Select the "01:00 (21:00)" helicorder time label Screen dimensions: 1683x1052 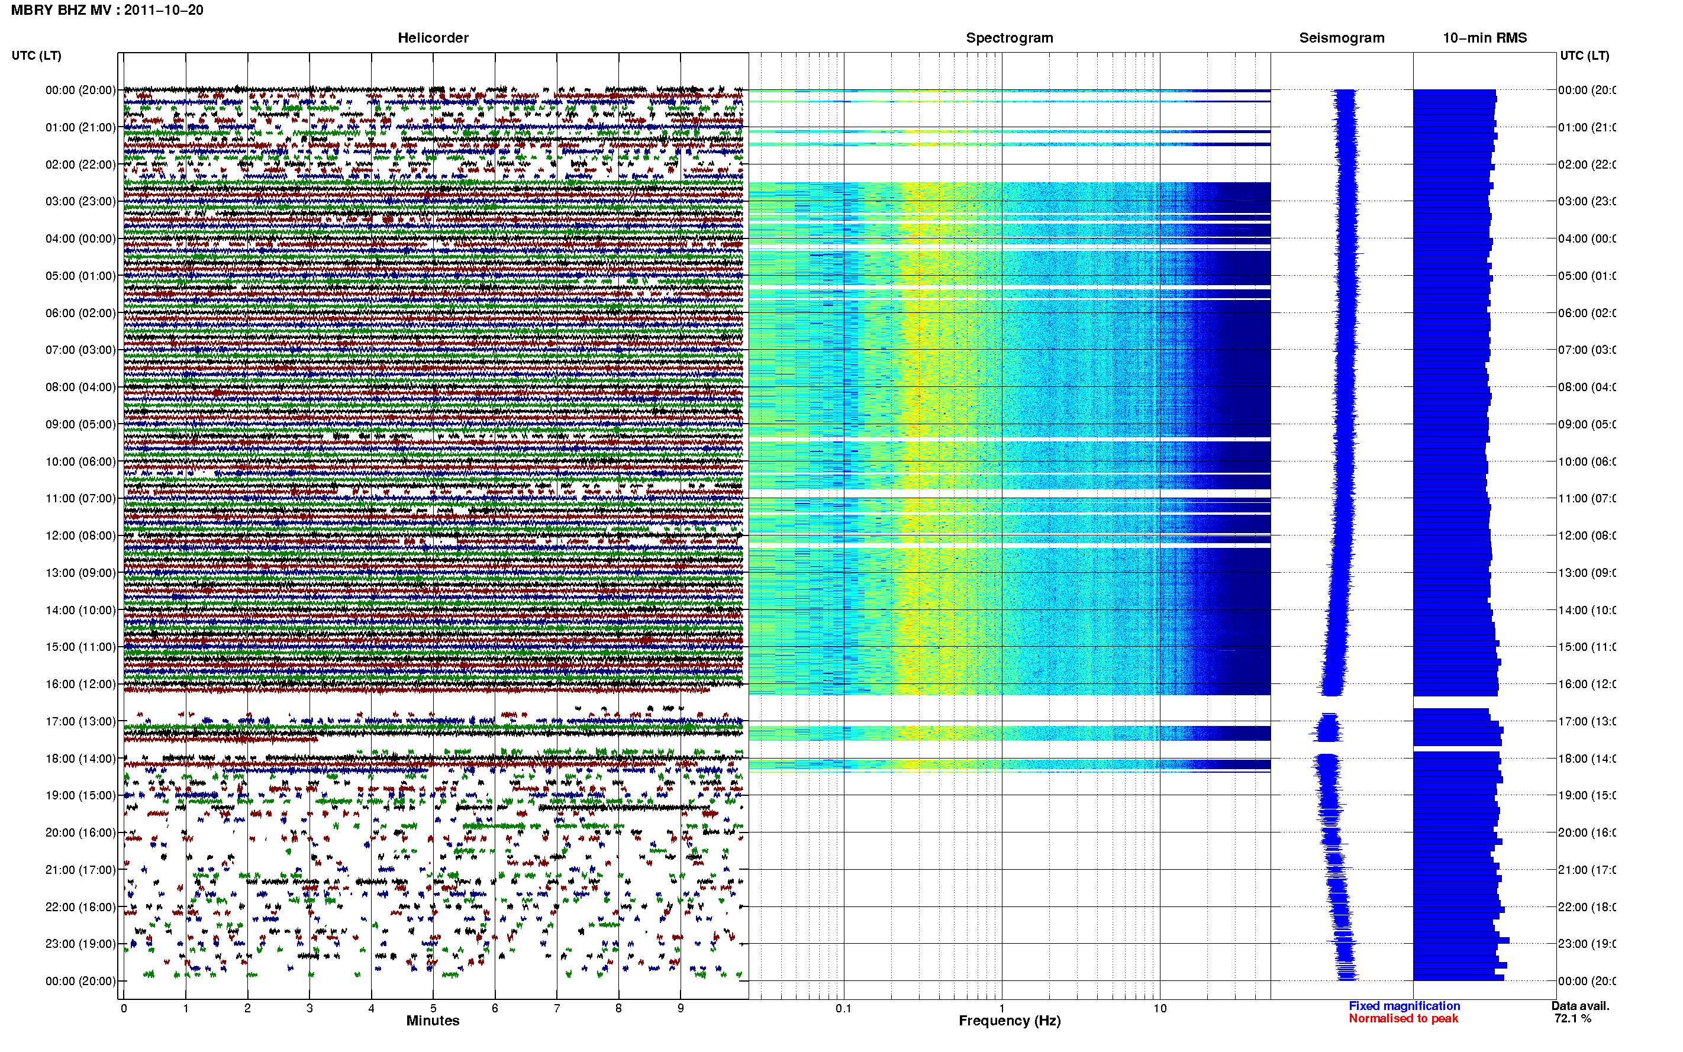click(x=80, y=127)
